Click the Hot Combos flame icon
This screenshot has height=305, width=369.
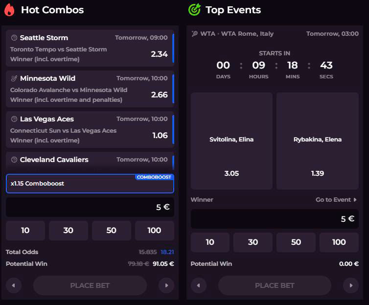coord(9,10)
